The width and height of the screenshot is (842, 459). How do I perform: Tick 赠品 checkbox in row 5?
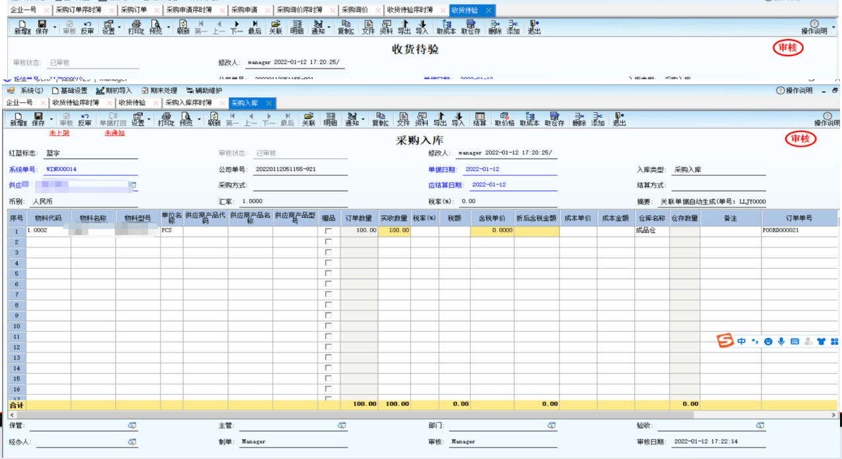pyautogui.click(x=328, y=273)
